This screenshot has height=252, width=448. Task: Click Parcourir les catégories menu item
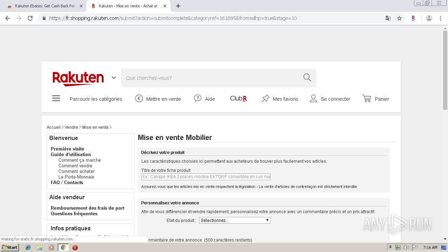[x=96, y=99]
